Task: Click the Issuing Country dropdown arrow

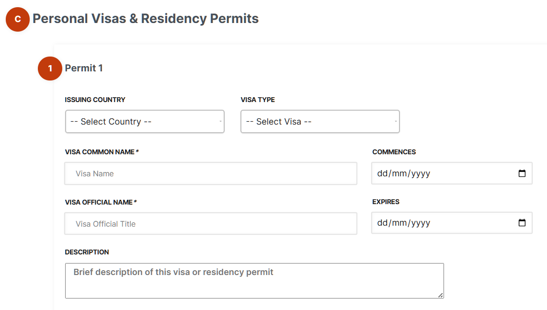Action: pos(220,121)
